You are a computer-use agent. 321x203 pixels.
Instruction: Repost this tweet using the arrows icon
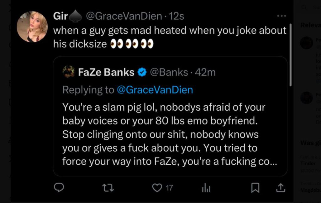(x=108, y=188)
